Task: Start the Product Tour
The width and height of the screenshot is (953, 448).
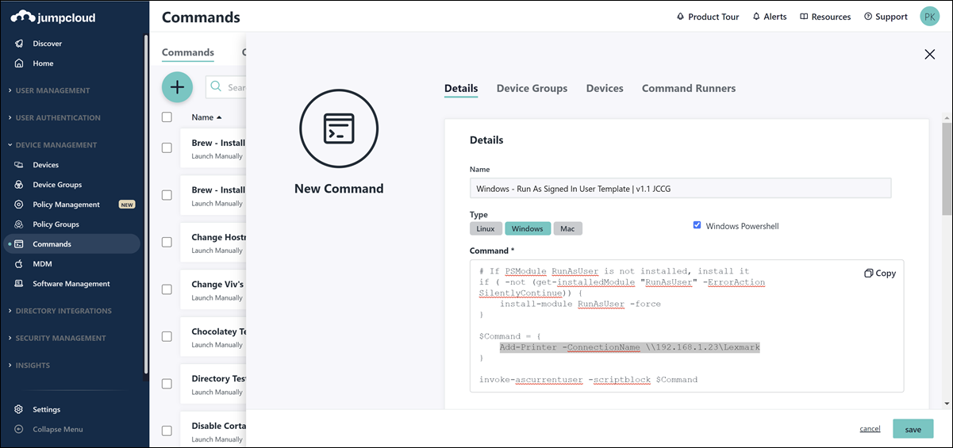Action: (708, 17)
